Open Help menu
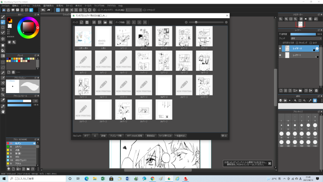 click(120, 6)
